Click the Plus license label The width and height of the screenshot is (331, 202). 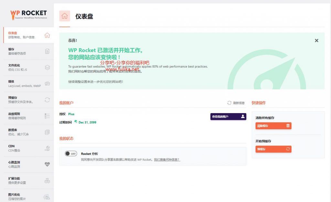71,114
